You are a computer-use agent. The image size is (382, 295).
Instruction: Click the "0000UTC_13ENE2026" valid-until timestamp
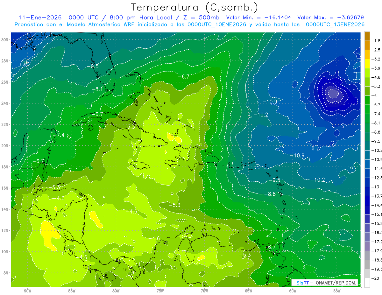[335, 25]
